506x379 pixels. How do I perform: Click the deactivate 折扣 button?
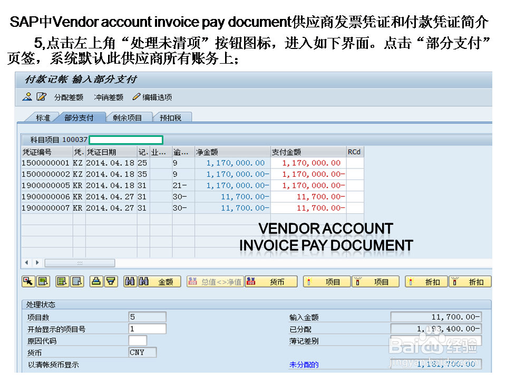[x=470, y=282]
